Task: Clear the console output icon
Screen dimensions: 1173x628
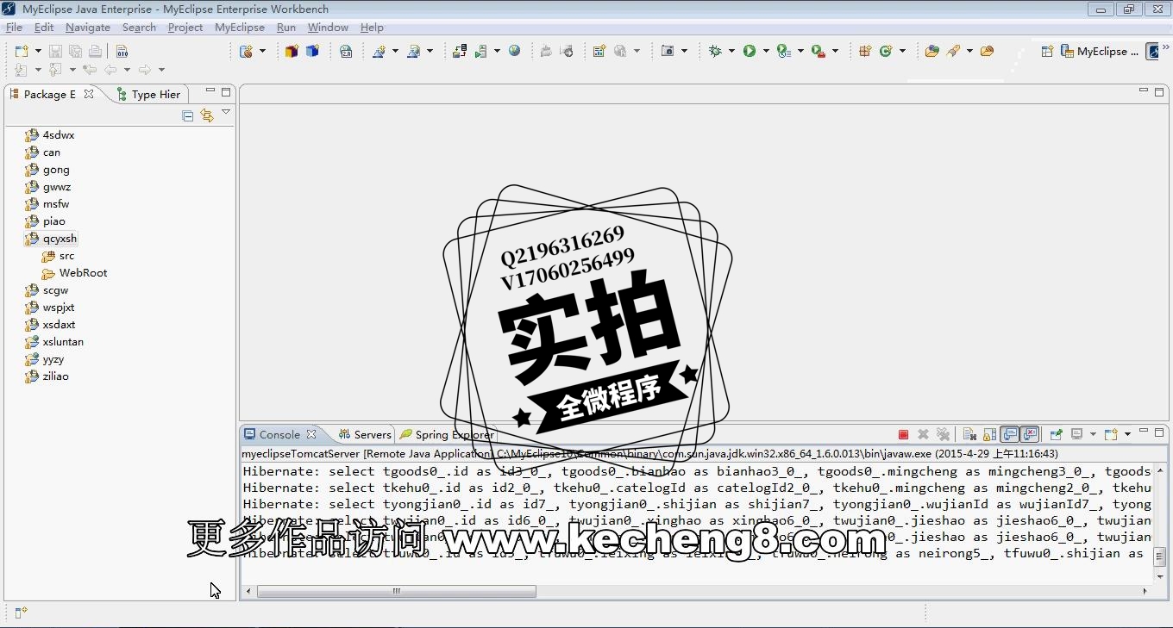Action: point(969,434)
